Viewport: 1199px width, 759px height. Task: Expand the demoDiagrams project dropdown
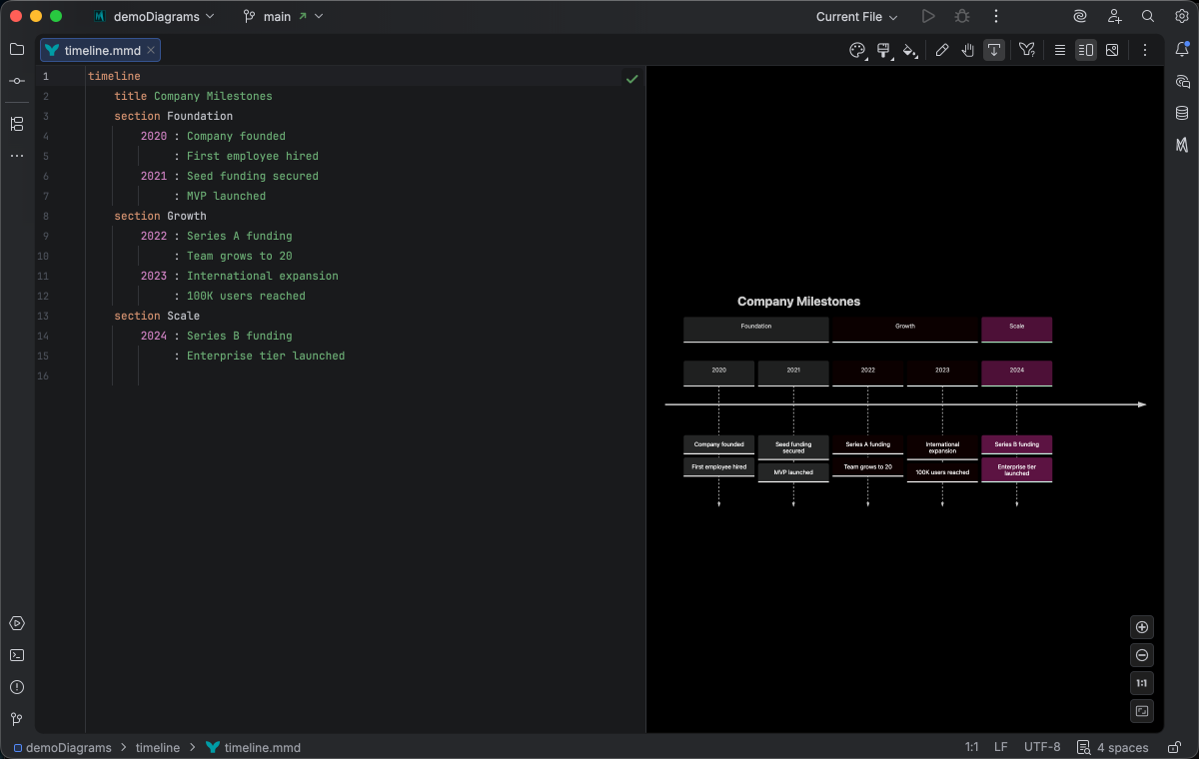154,16
